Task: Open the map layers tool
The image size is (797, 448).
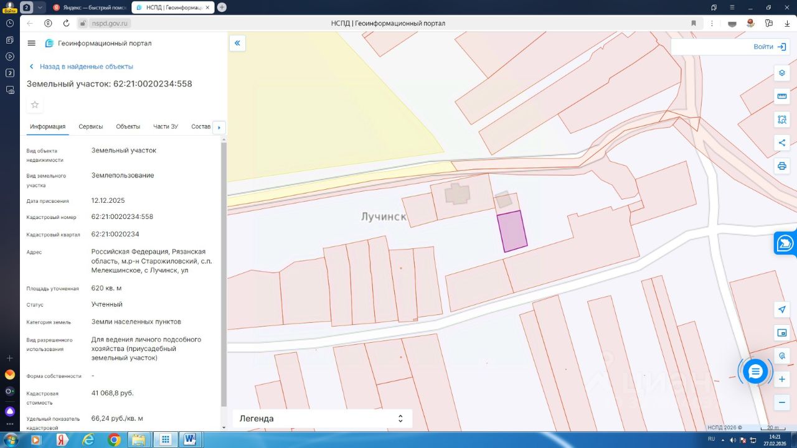Action: (782, 73)
